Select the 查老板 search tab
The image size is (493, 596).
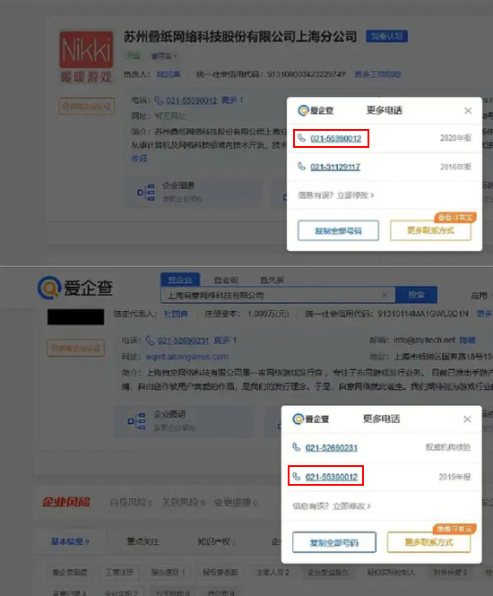tap(226, 281)
